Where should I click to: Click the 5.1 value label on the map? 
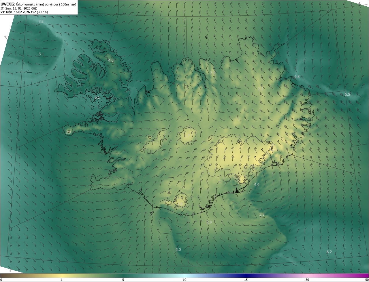pos(41,54)
